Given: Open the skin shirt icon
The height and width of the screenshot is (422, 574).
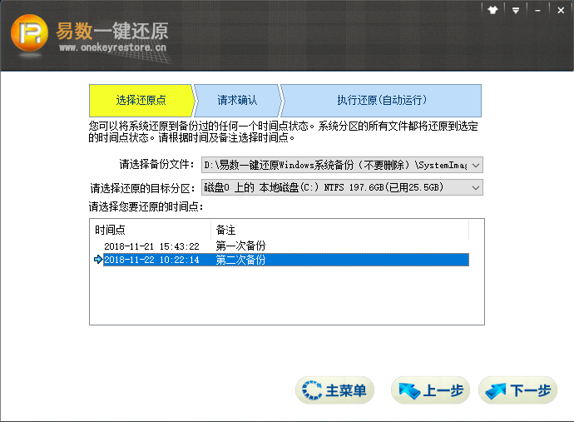Looking at the screenshot, I should click(492, 10).
